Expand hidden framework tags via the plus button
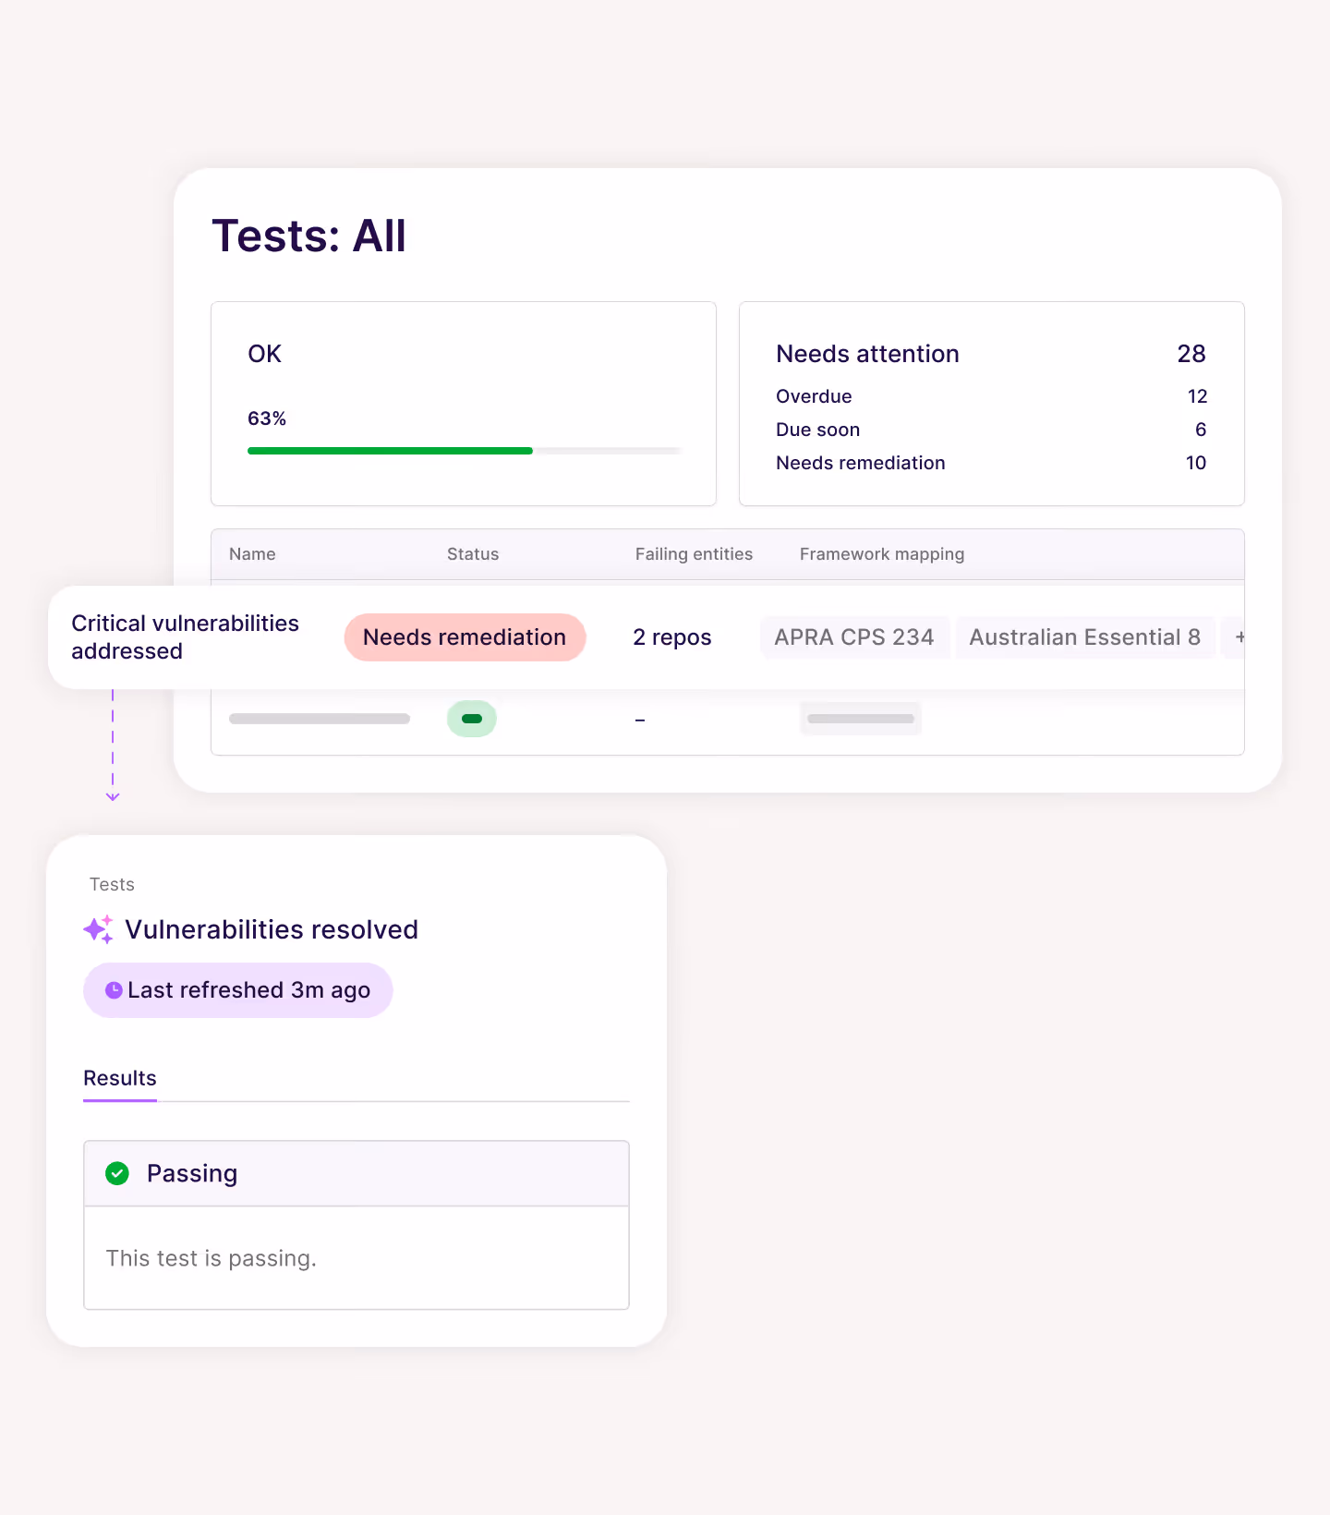Image resolution: width=1330 pixels, height=1515 pixels. [x=1241, y=637]
